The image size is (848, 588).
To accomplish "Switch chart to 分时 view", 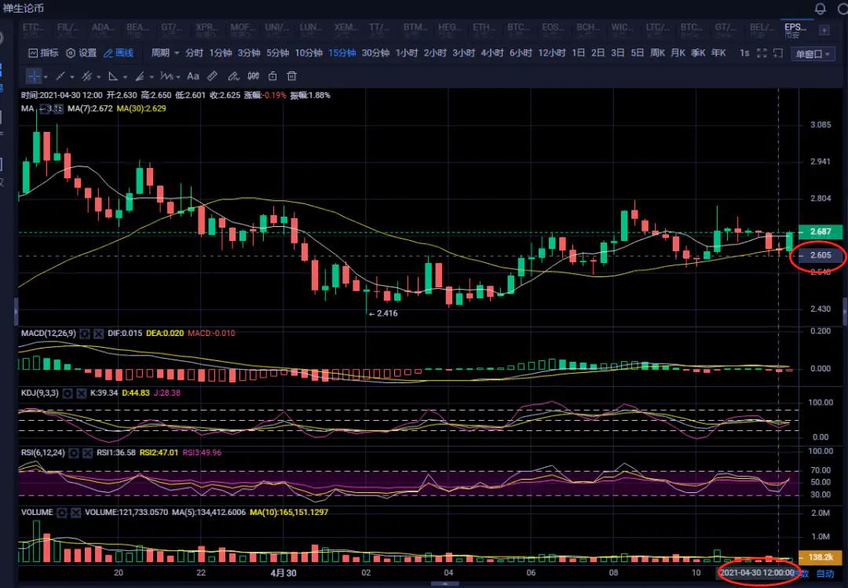I will point(194,53).
